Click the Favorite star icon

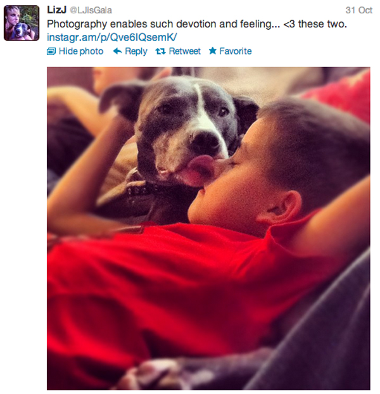point(212,51)
